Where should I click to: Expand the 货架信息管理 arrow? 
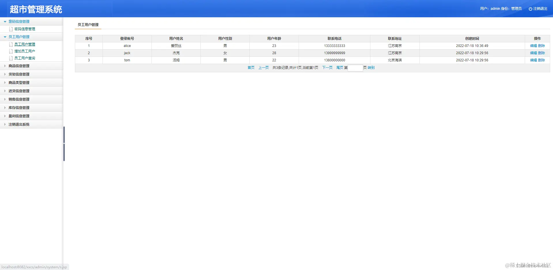point(5,74)
